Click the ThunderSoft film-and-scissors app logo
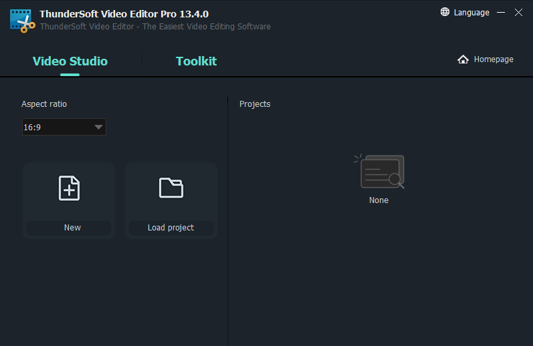The width and height of the screenshot is (533, 346). [23, 21]
